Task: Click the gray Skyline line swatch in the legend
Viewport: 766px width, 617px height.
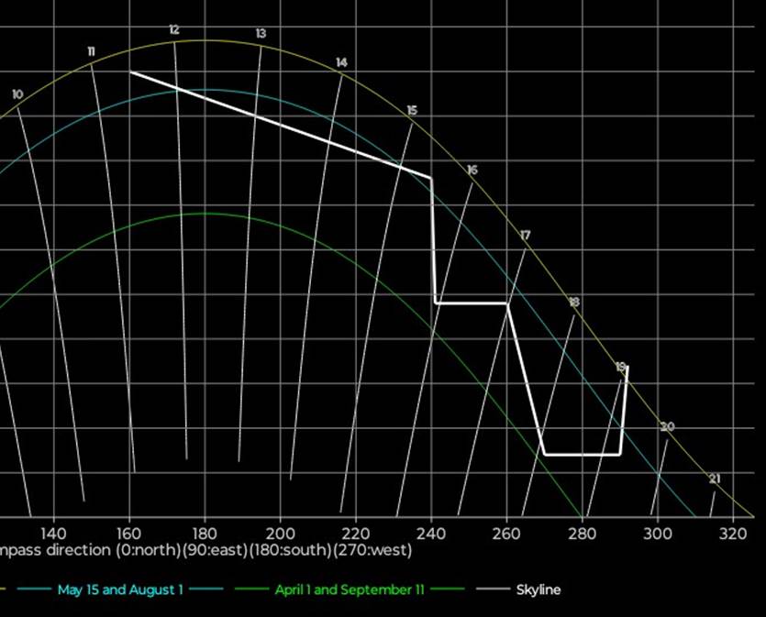Action: [492, 589]
